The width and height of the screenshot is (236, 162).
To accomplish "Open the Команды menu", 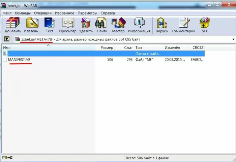I will click(x=23, y=13).
